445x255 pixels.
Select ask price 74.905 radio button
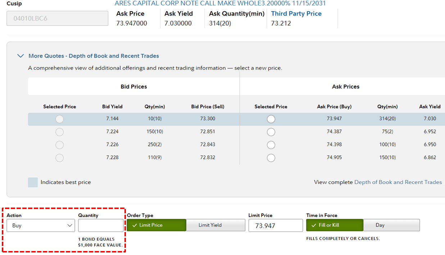point(271,158)
